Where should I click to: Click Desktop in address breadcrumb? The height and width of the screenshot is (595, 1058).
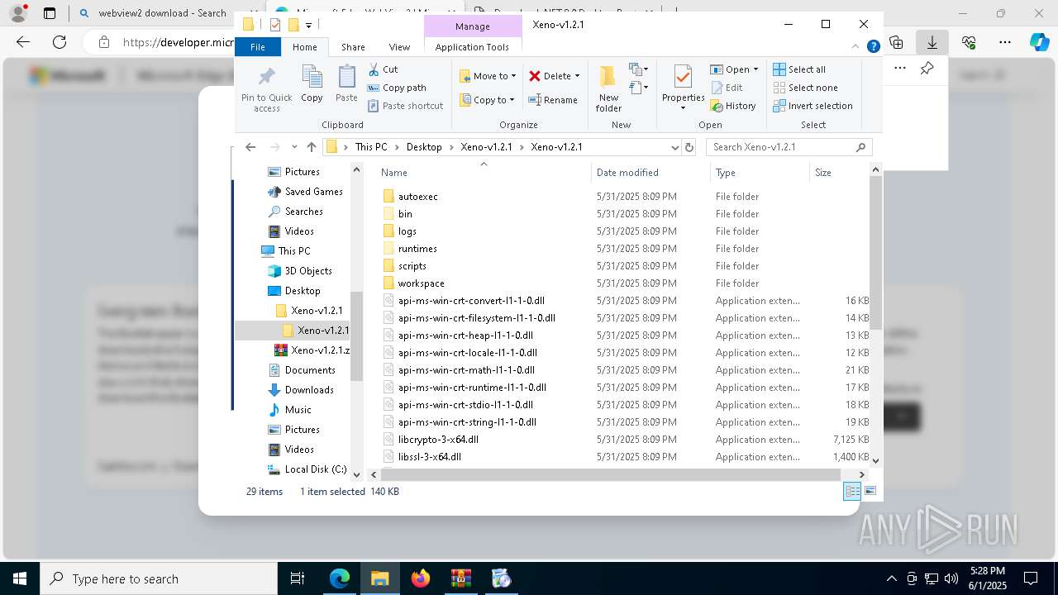pyautogui.click(x=424, y=147)
